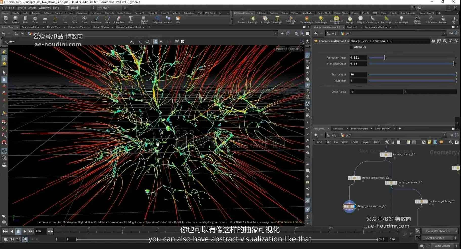Toggle the Atoms On checkbox

click(x=351, y=47)
